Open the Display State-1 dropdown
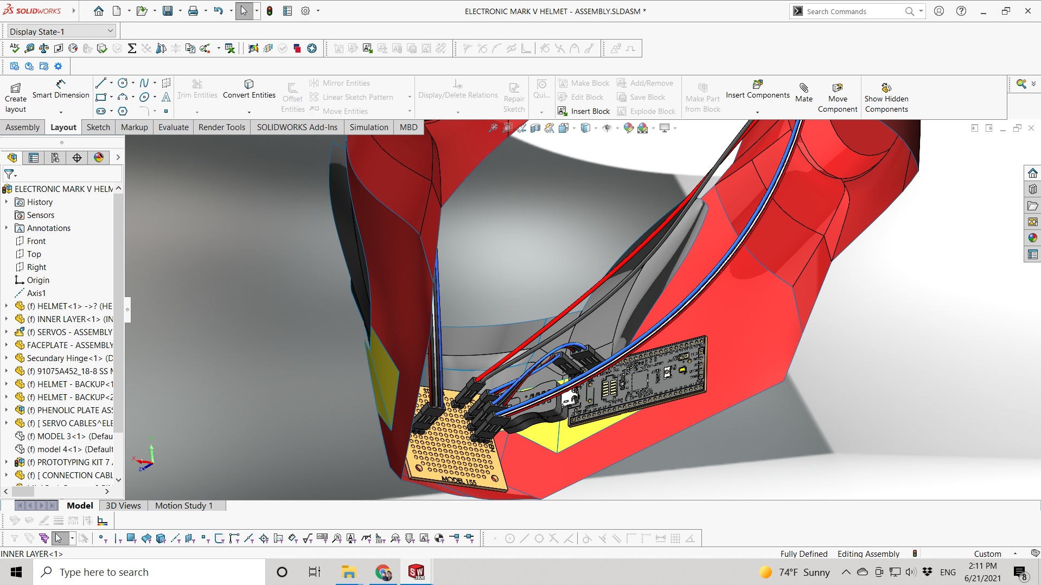Viewport: 1041px width, 585px height. (x=62, y=31)
